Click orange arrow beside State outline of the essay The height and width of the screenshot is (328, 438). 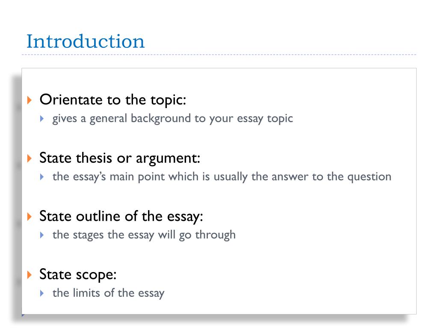(x=30, y=217)
